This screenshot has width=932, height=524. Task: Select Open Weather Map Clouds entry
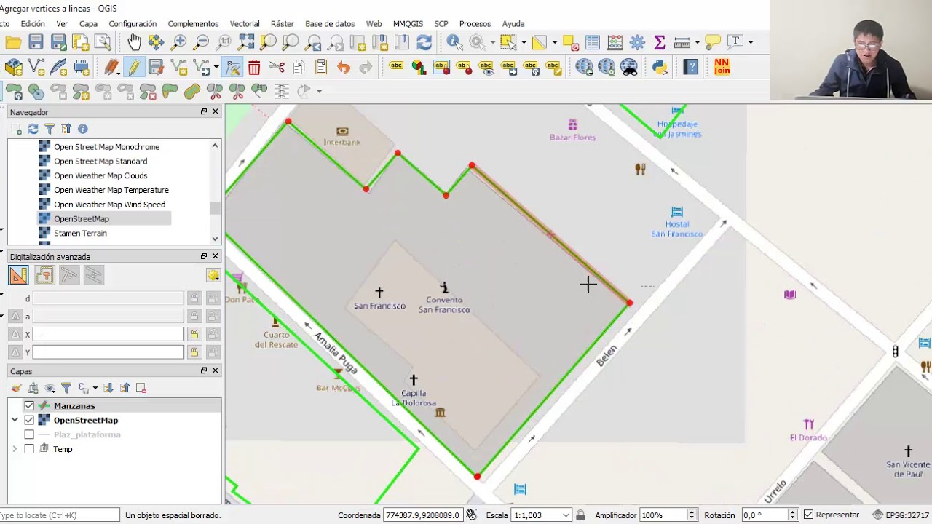[x=100, y=176]
